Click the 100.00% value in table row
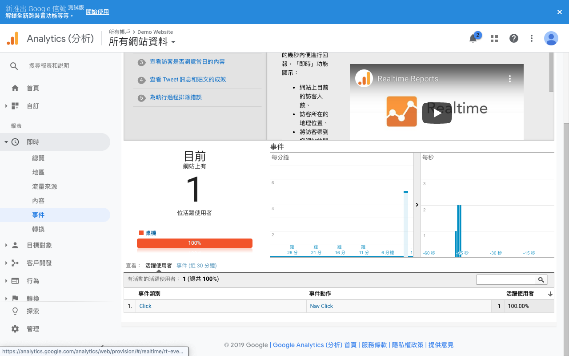The width and height of the screenshot is (569, 356). point(518,306)
